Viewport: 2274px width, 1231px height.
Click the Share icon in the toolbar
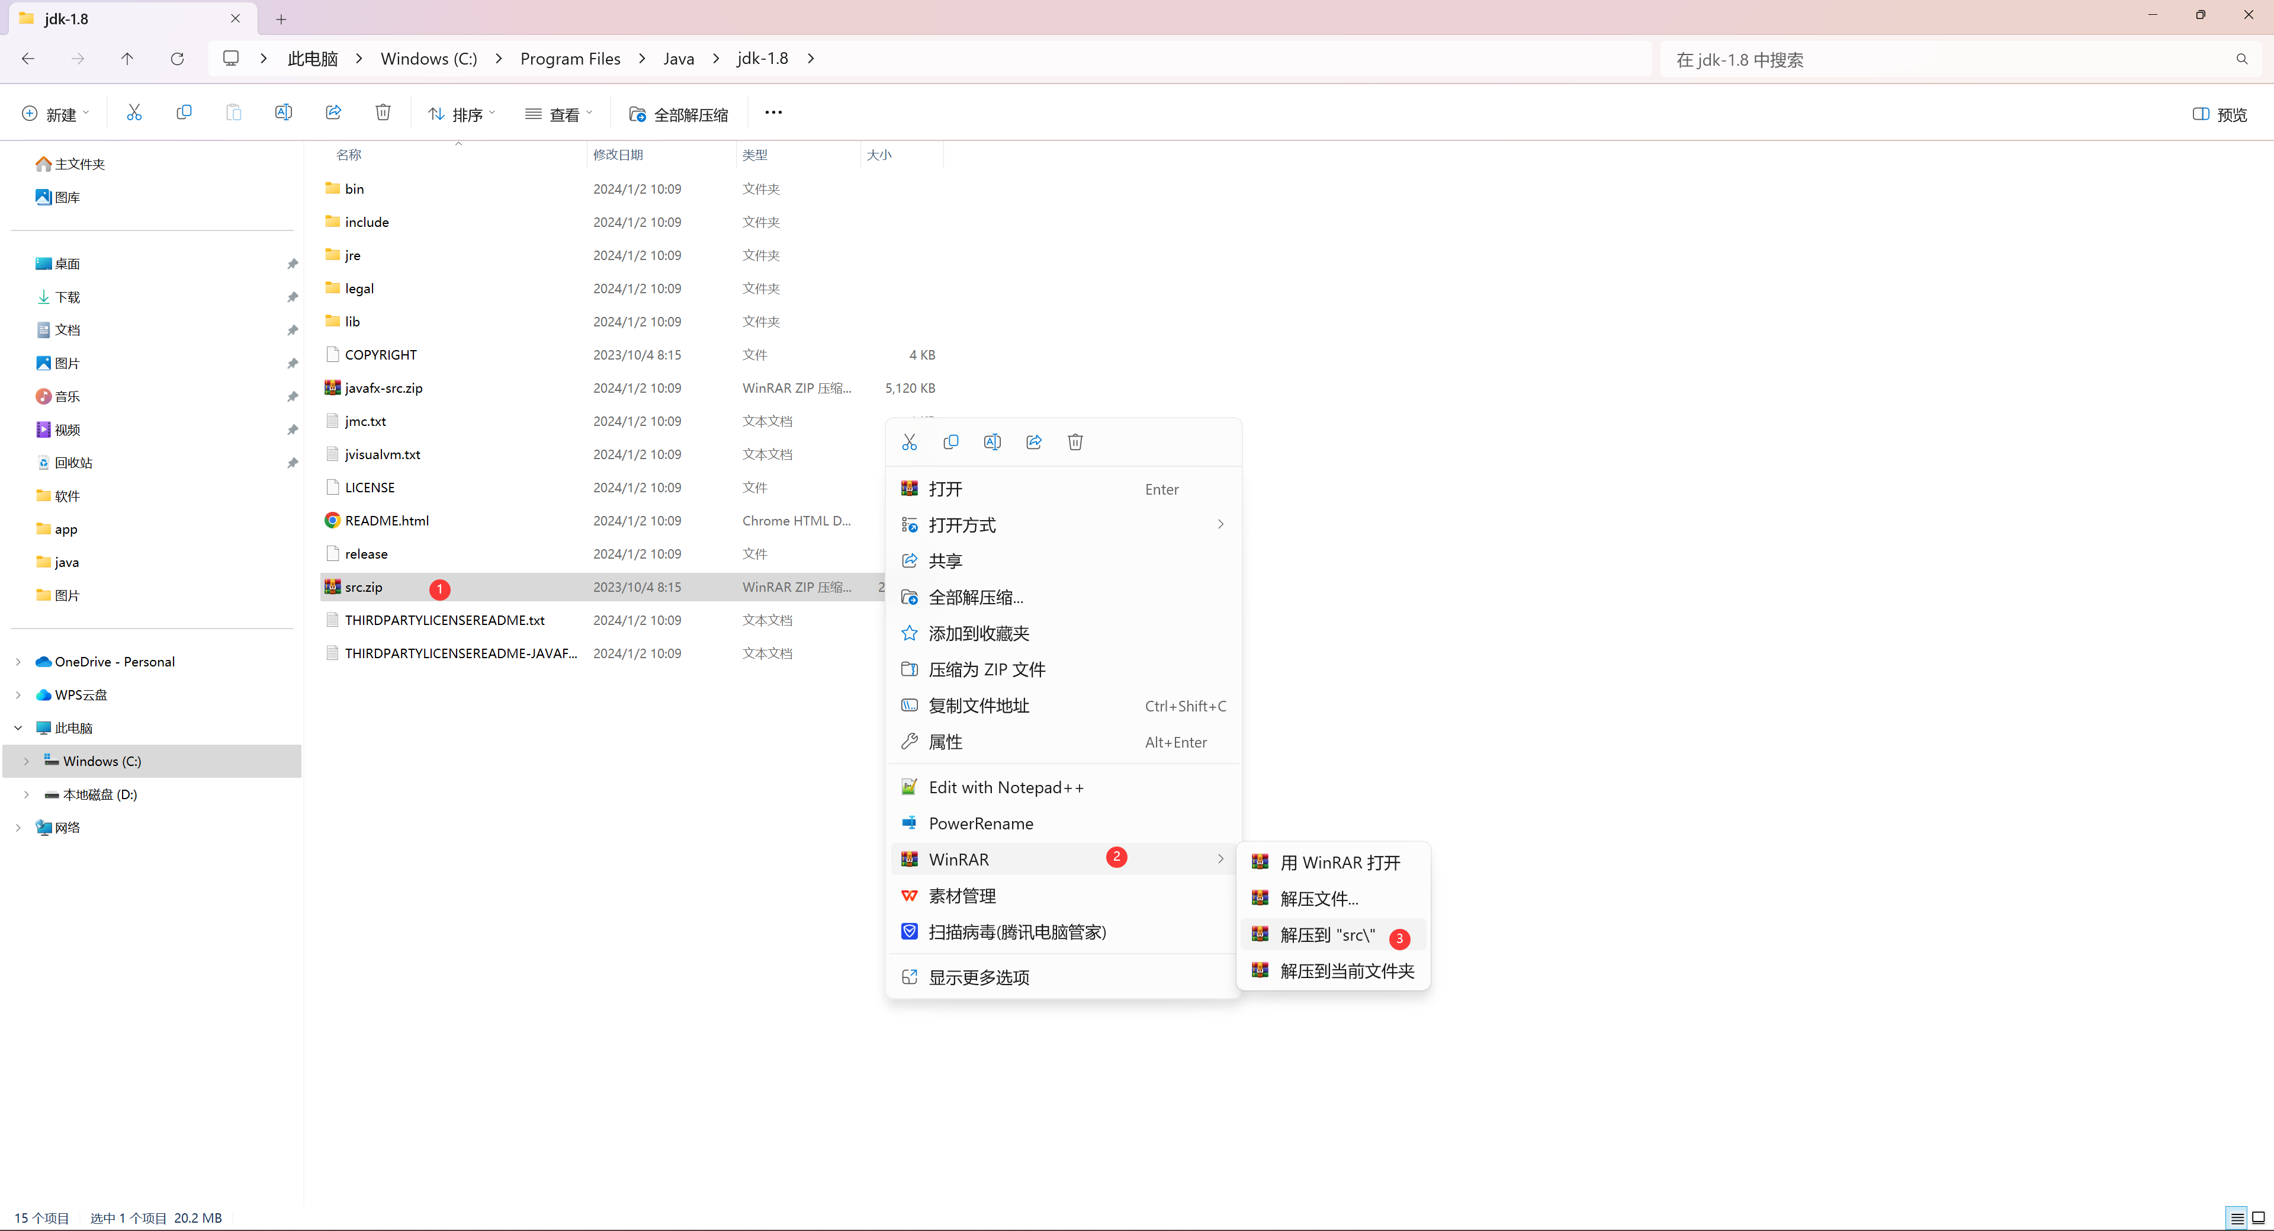pos(333,112)
